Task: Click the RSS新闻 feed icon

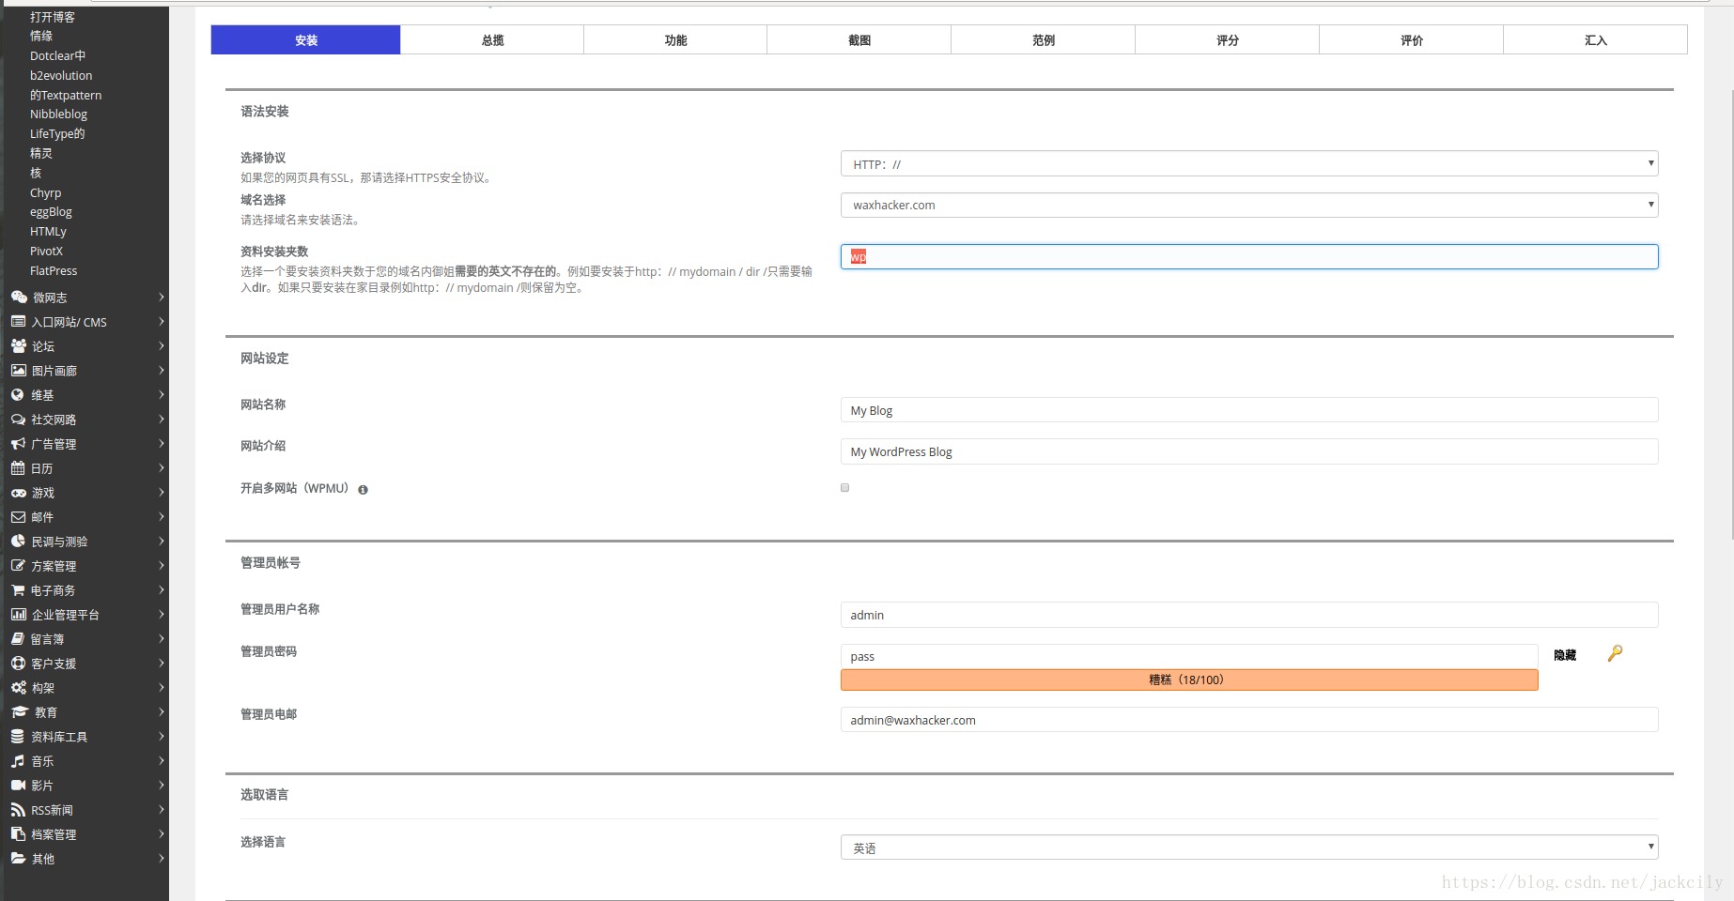Action: (x=18, y=810)
